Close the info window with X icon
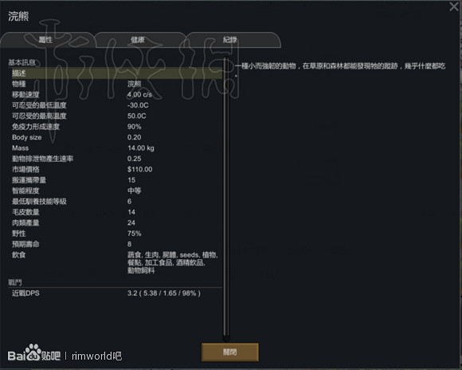 click(454, 6)
